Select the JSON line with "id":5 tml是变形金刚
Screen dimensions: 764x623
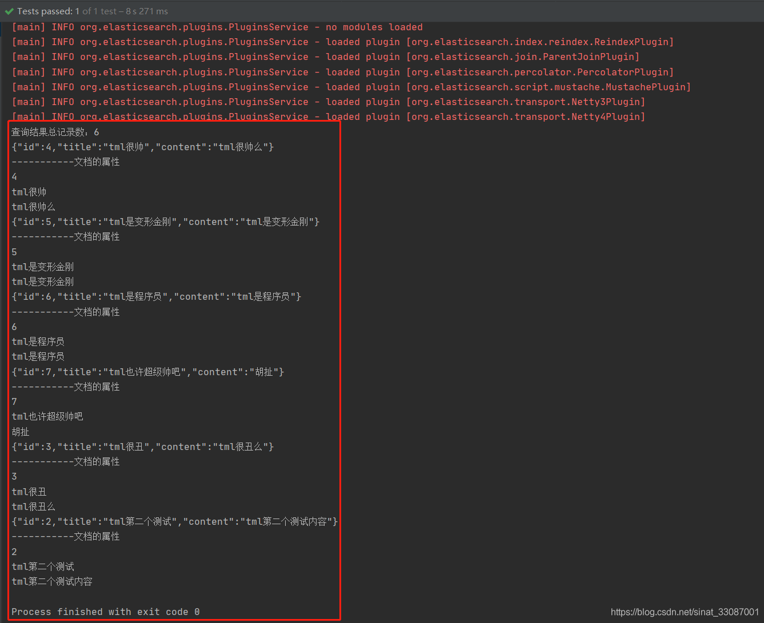click(166, 222)
